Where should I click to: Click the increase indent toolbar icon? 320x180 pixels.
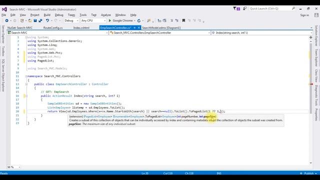tap(176, 20)
